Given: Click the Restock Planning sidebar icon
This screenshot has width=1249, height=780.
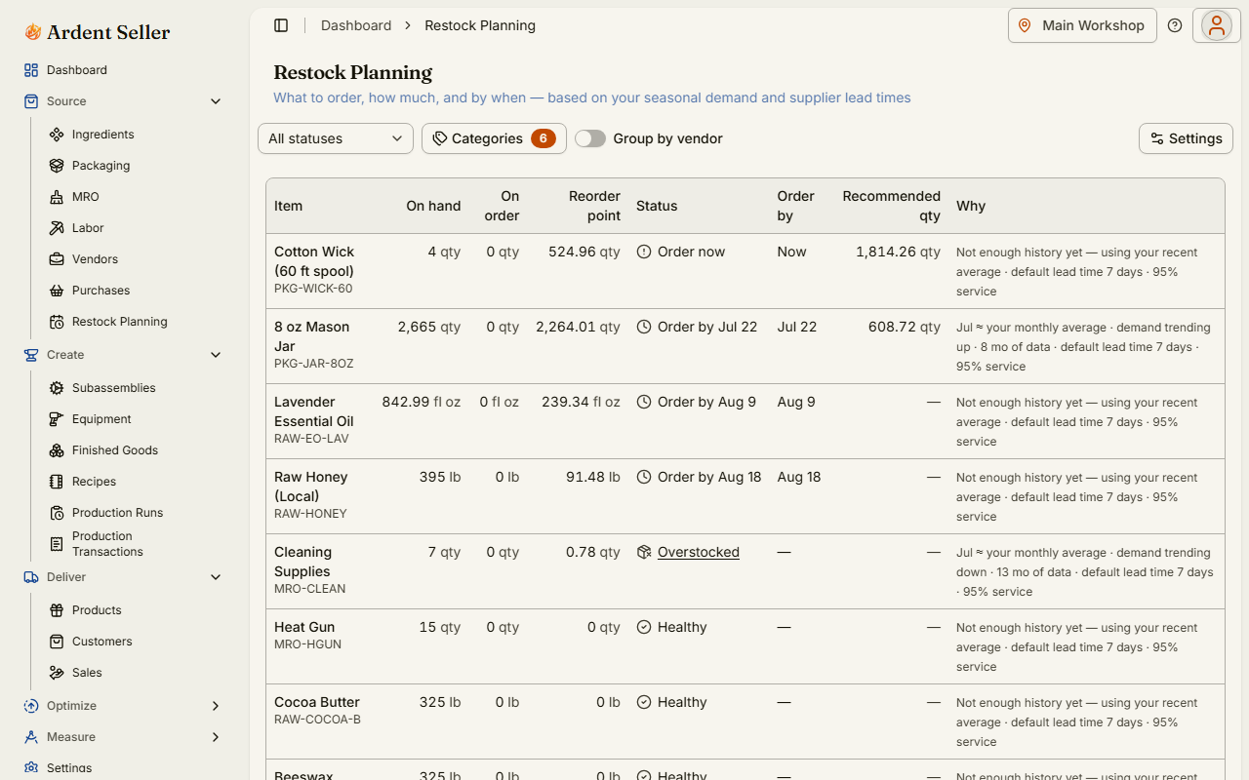Looking at the screenshot, I should point(57,322).
